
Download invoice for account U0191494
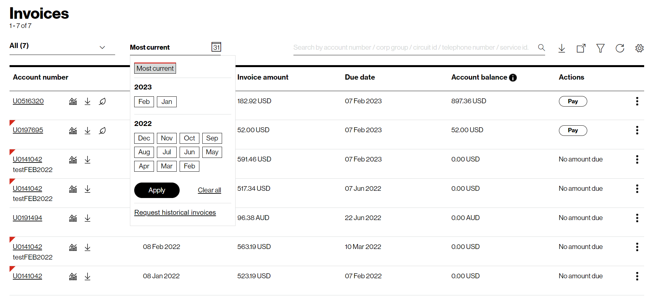pos(88,218)
